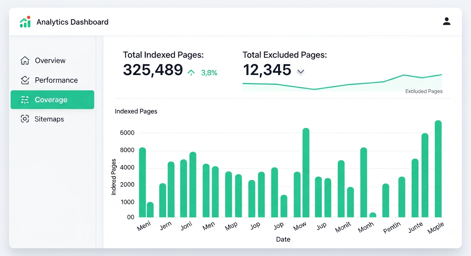The height and width of the screenshot is (256, 471).
Task: Click the Total Indexed Pages count
Action: click(x=153, y=70)
